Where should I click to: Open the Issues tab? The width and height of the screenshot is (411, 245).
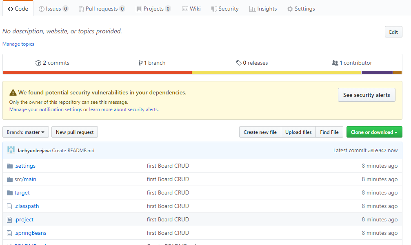tap(53, 9)
